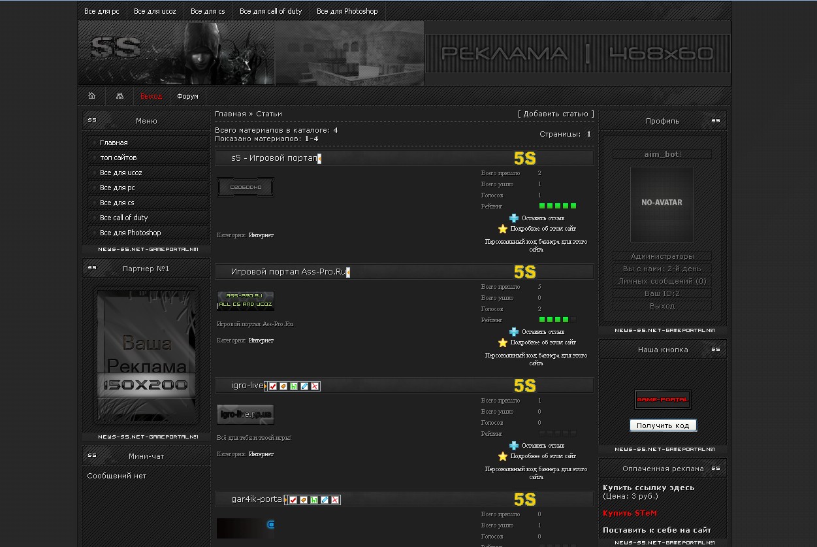Click blue plus icon under s5 entry

coord(514,218)
